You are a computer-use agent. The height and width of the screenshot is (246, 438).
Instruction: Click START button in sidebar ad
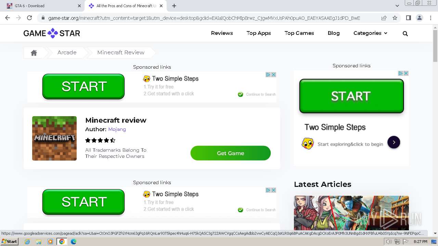tap(351, 96)
